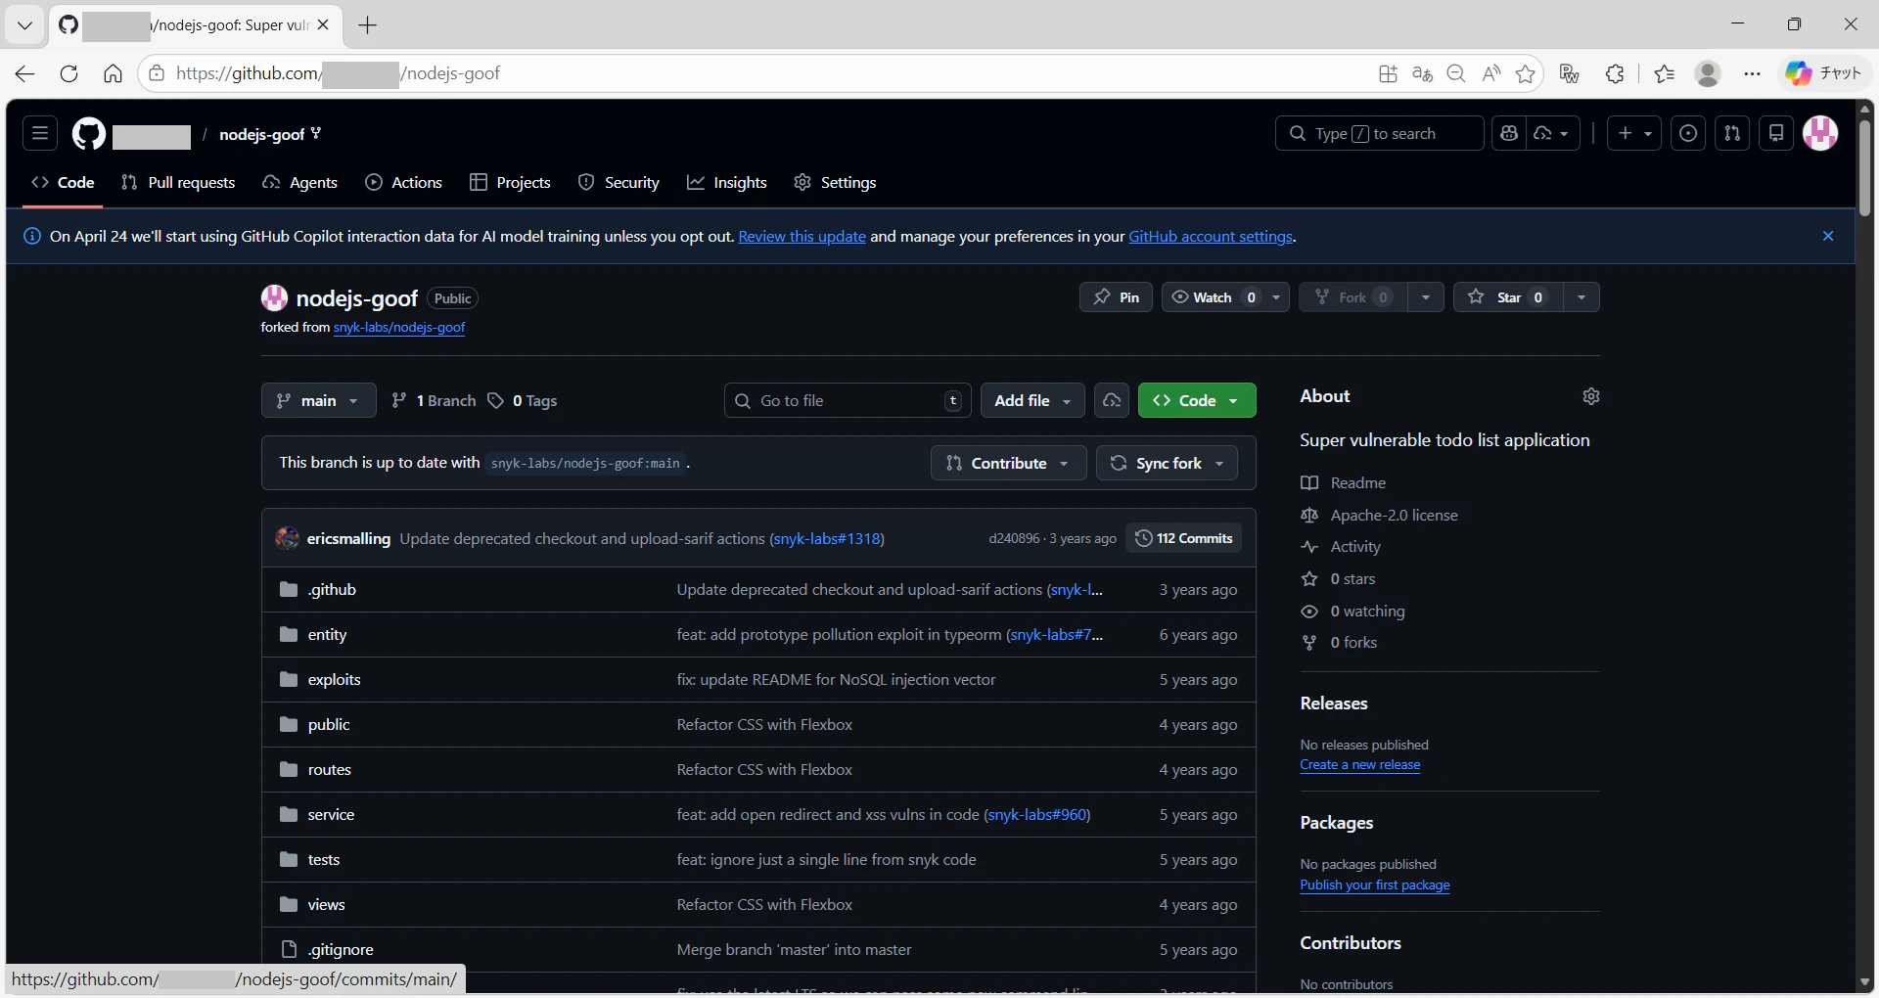The image size is (1879, 998).
Task: Open the notifications inbox icon
Action: pyautogui.click(x=1776, y=133)
